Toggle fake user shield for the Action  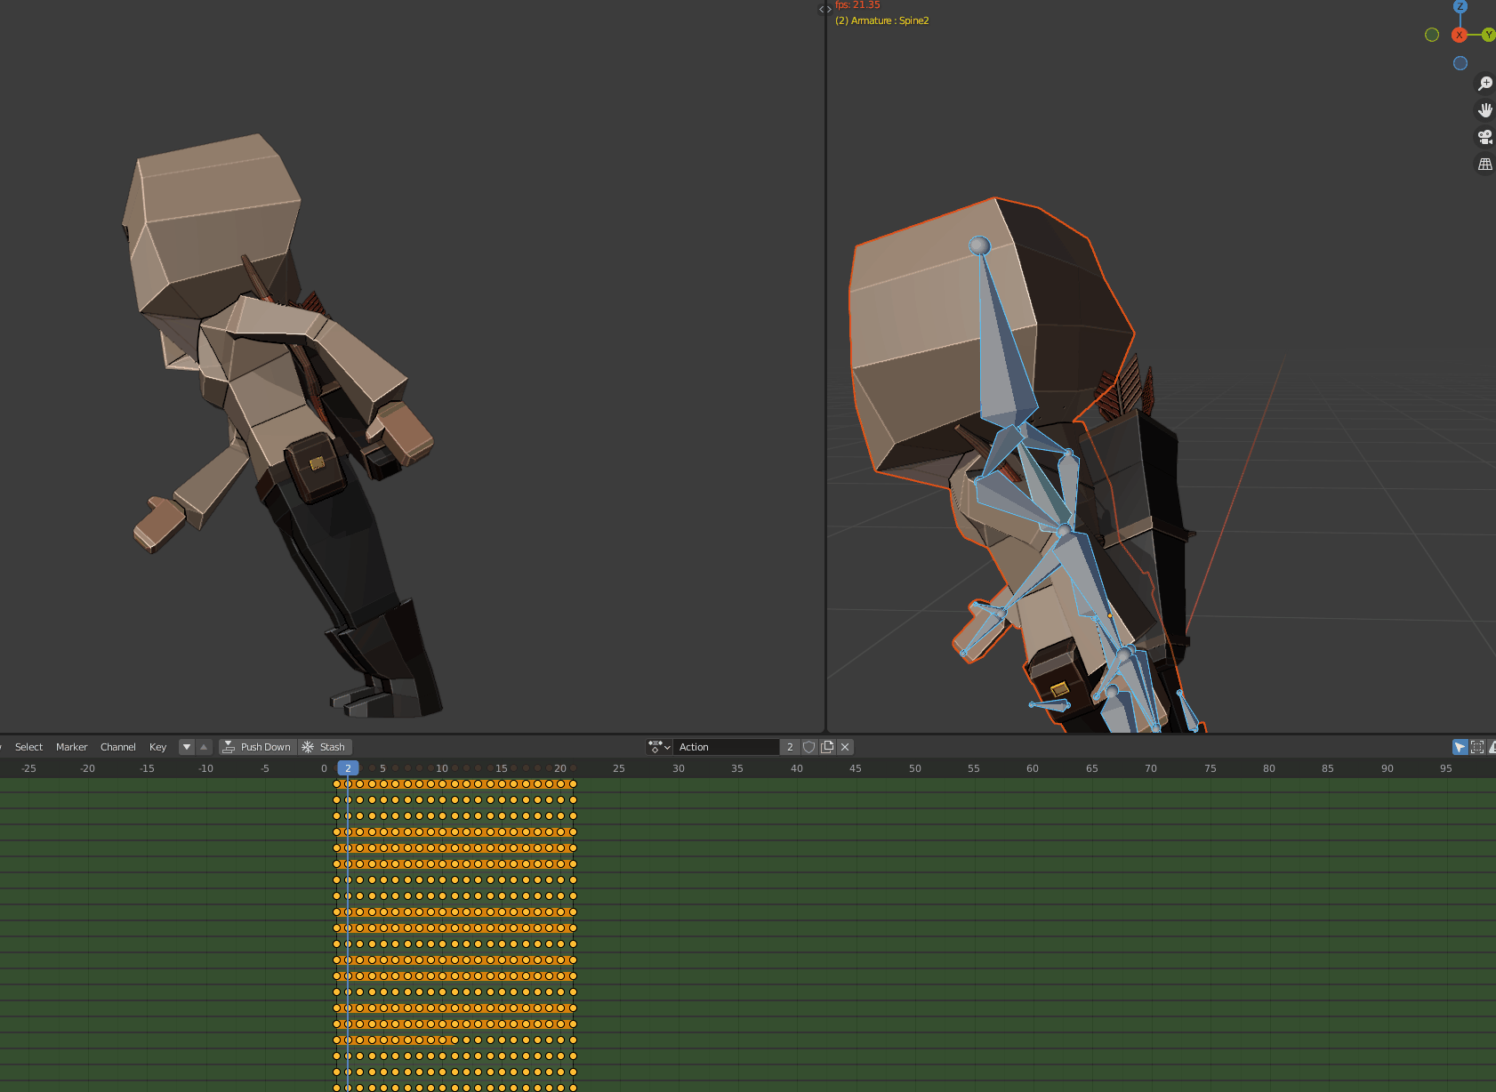[808, 747]
